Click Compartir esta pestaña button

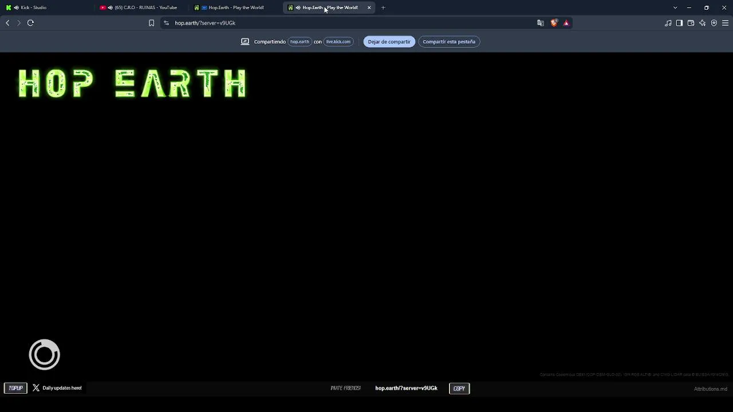pos(449,41)
